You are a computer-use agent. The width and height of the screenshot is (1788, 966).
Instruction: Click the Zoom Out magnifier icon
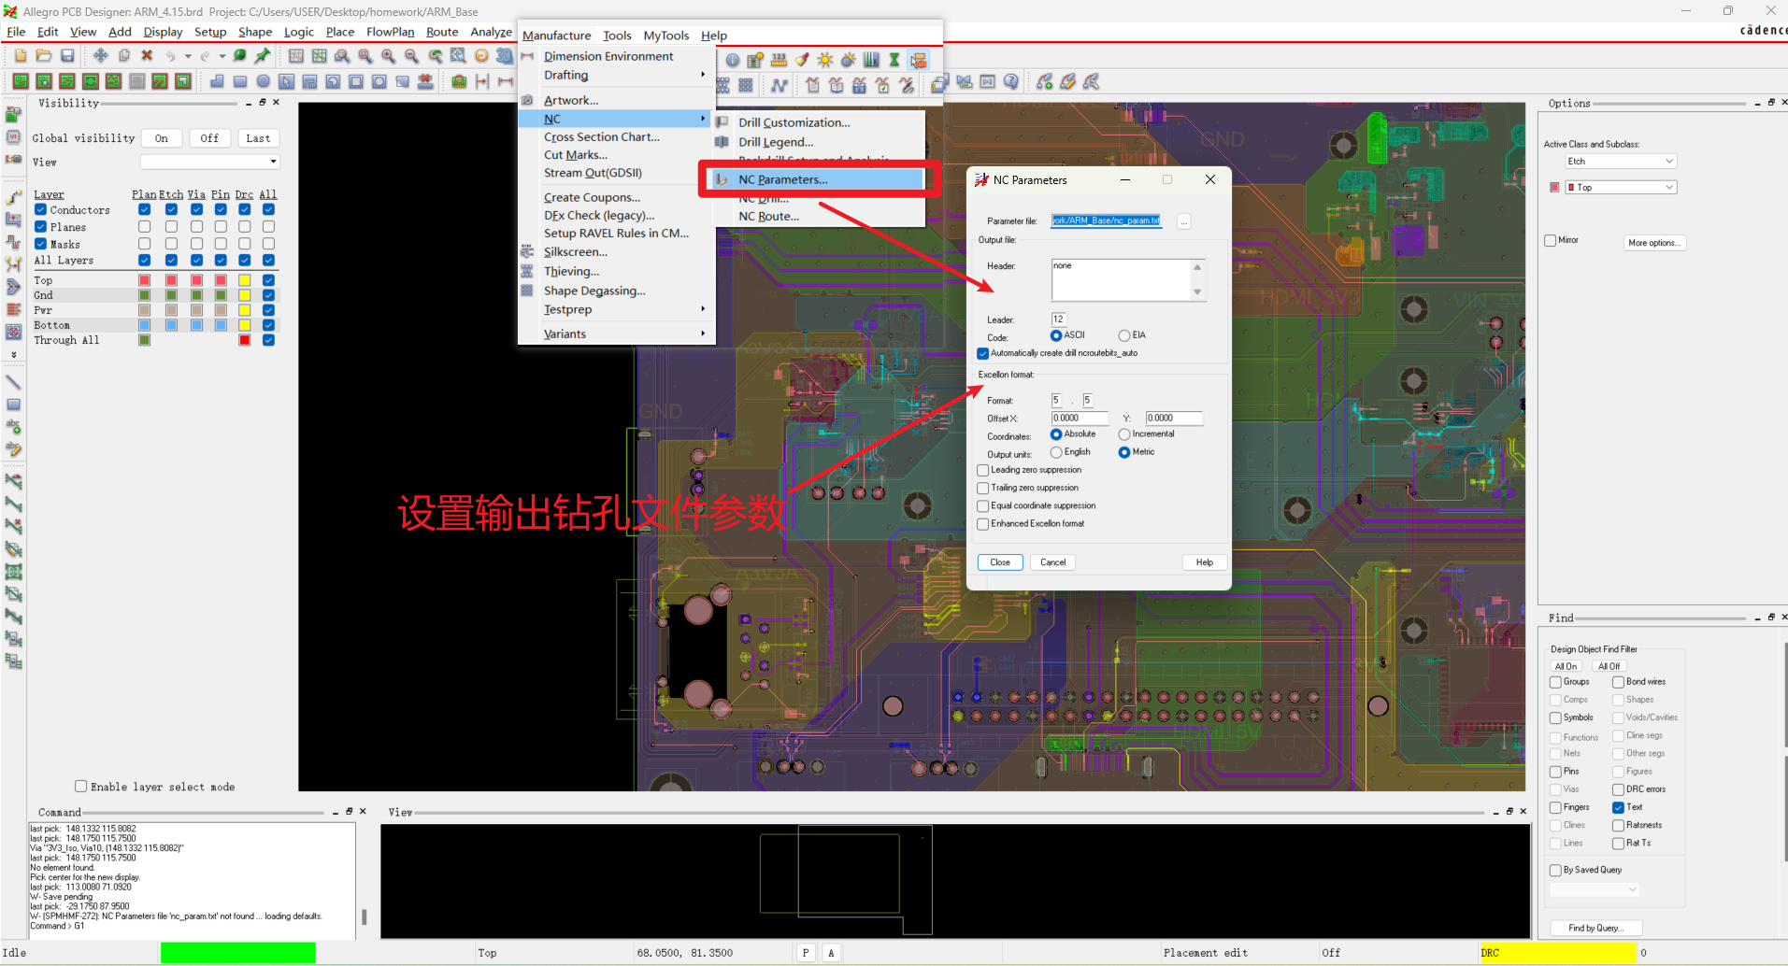tap(412, 56)
